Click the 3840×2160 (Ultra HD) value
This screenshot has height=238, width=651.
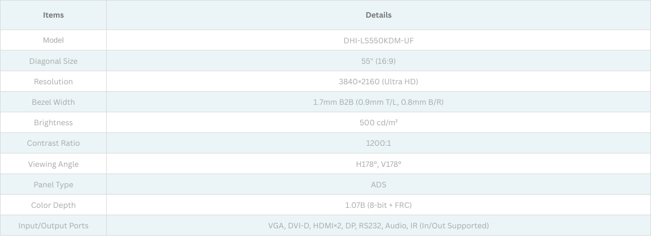tap(378, 81)
